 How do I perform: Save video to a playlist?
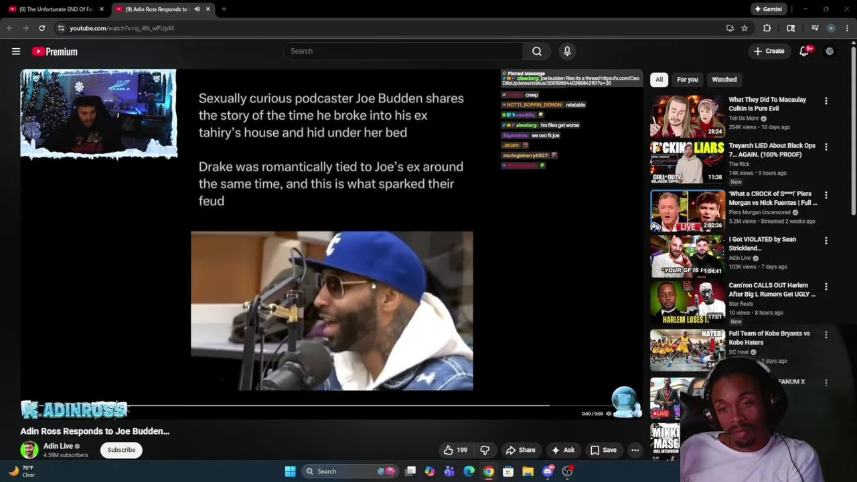[603, 450]
